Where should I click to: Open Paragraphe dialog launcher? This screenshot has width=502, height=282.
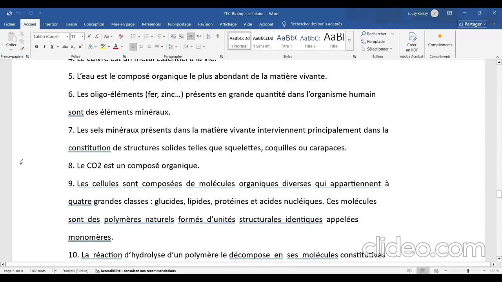[222, 56]
